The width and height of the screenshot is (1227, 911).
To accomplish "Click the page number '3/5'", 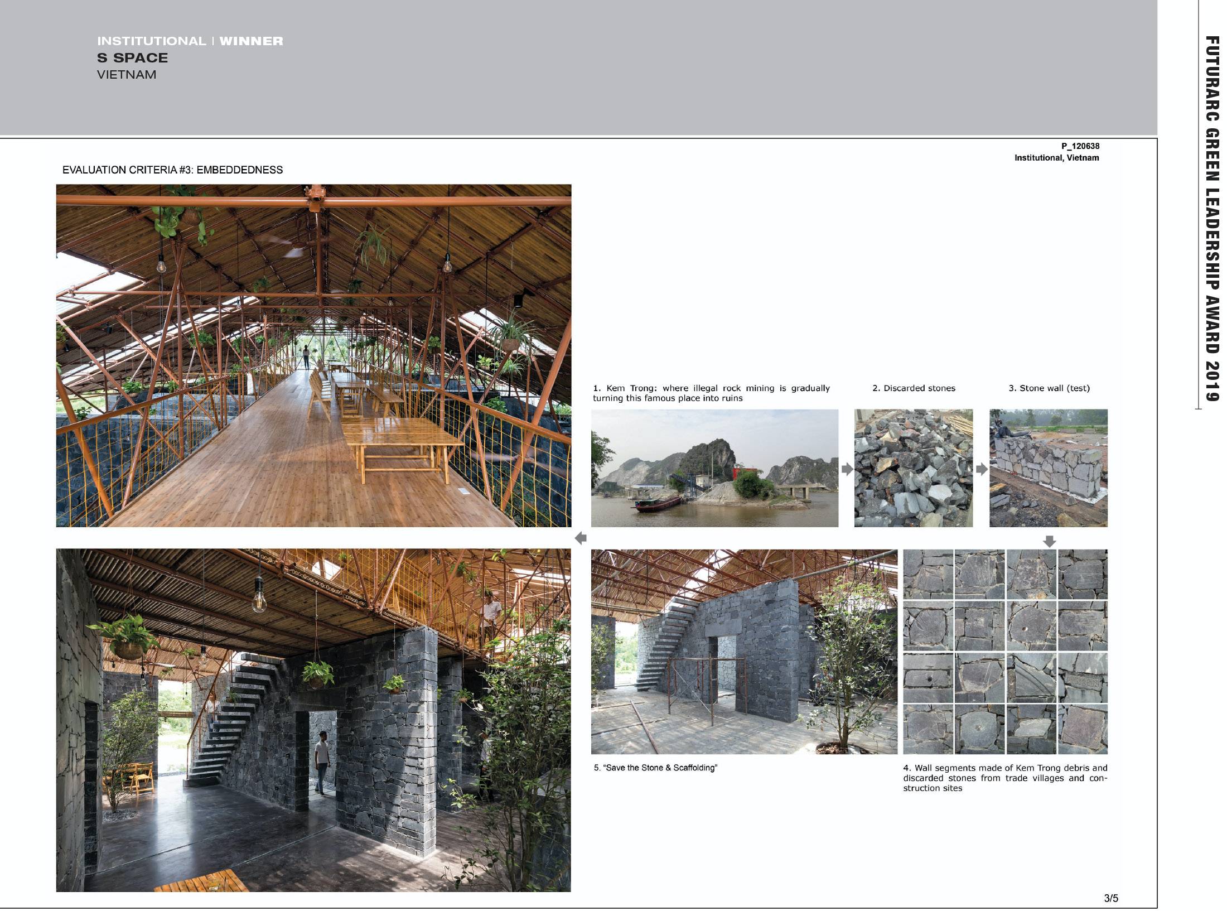I will tap(1111, 899).
